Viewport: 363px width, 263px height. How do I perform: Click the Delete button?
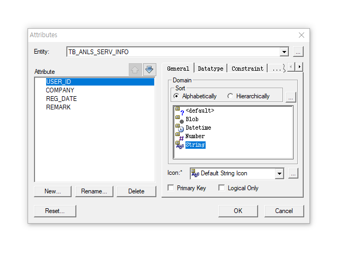tap(136, 191)
